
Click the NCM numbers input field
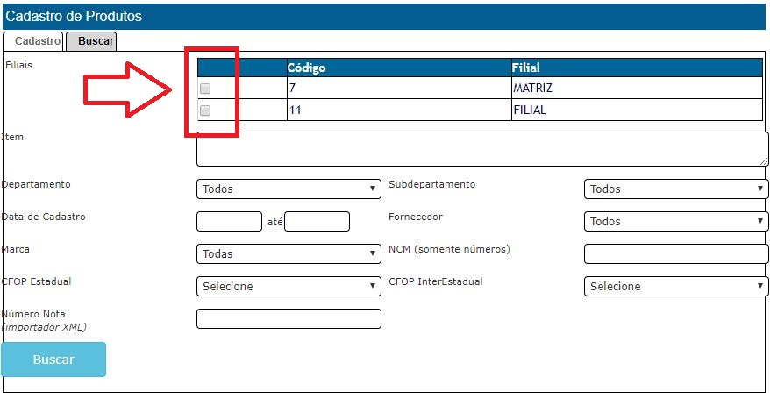pyautogui.click(x=676, y=253)
